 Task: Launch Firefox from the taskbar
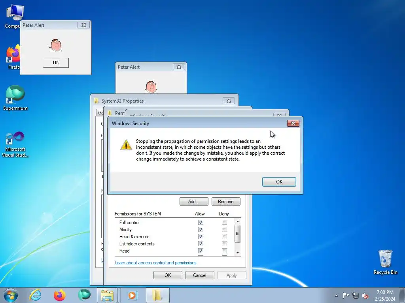tap(60, 295)
